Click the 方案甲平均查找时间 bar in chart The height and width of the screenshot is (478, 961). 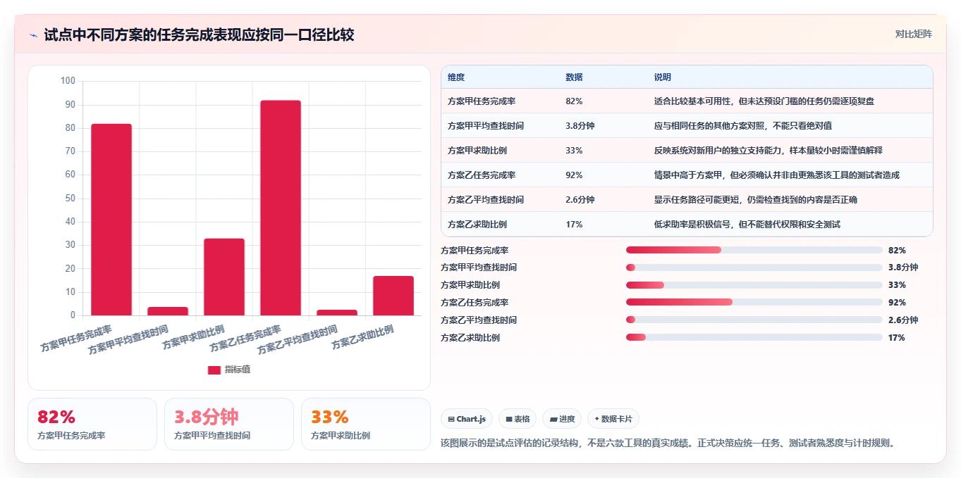click(168, 311)
